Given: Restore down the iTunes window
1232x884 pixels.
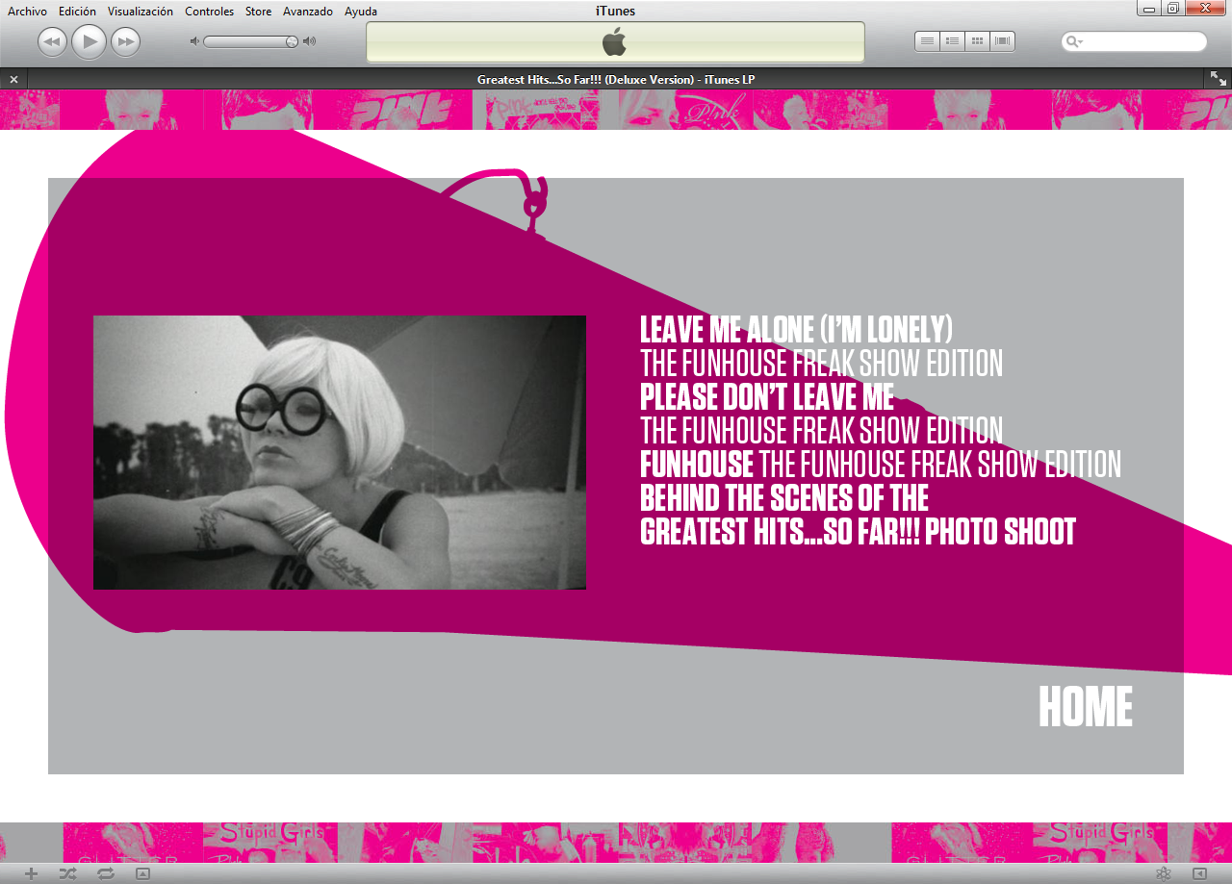Looking at the screenshot, I should point(1172,8).
